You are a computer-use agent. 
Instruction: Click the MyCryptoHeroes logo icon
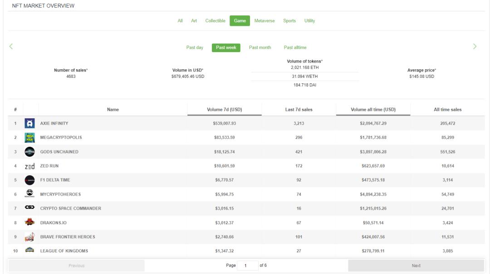tap(29, 194)
